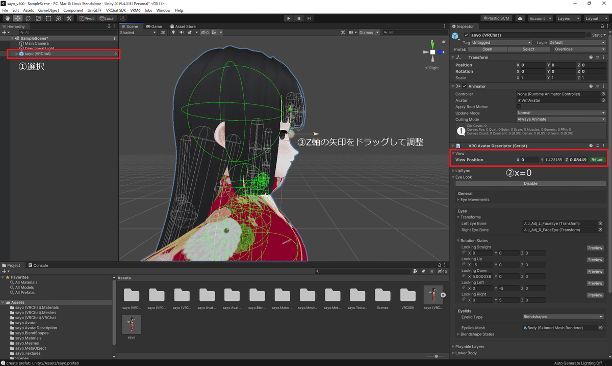Click the Disable button under Eye Look
The height and width of the screenshot is (366, 612).
(x=530, y=183)
